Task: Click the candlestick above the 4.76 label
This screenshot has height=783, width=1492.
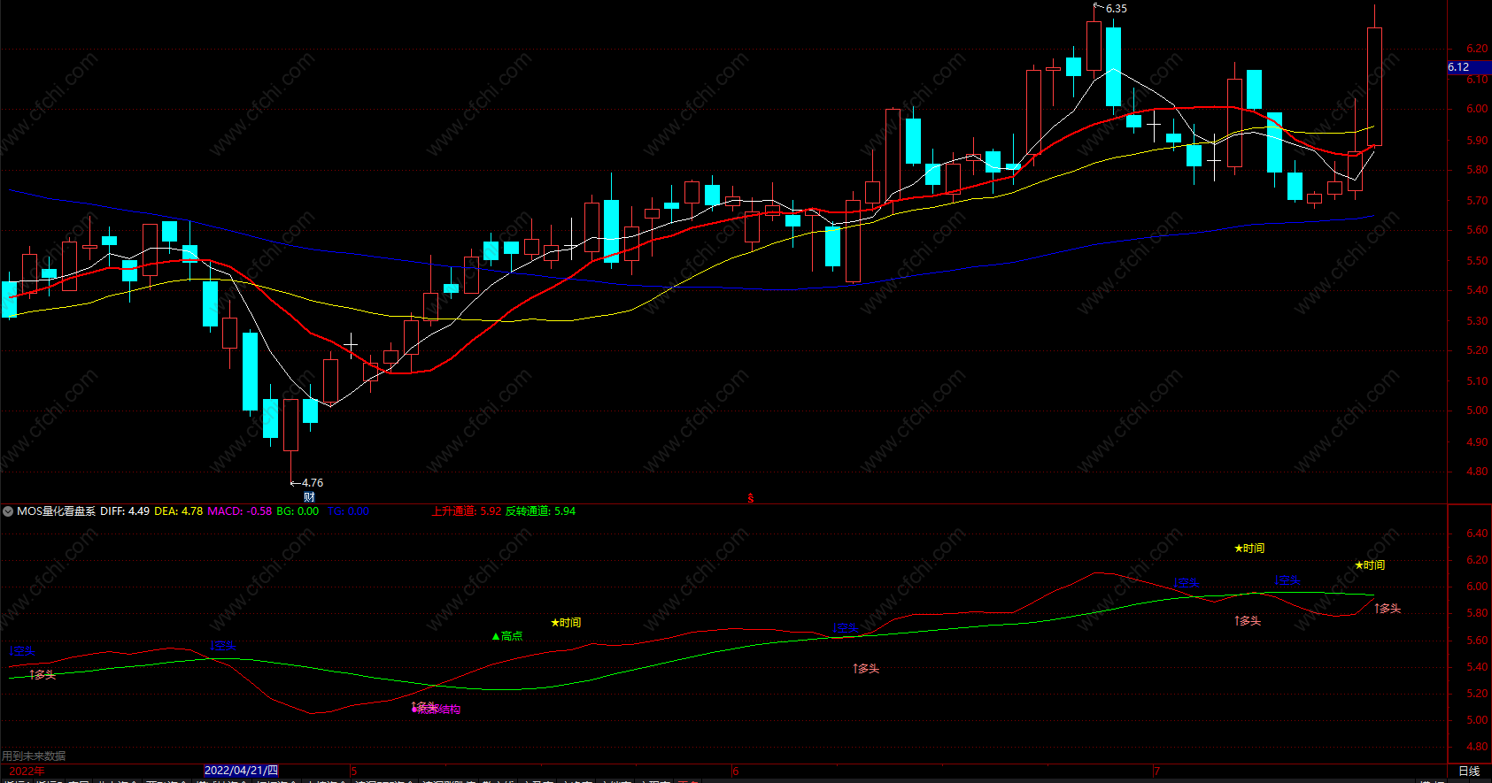Action: click(290, 426)
